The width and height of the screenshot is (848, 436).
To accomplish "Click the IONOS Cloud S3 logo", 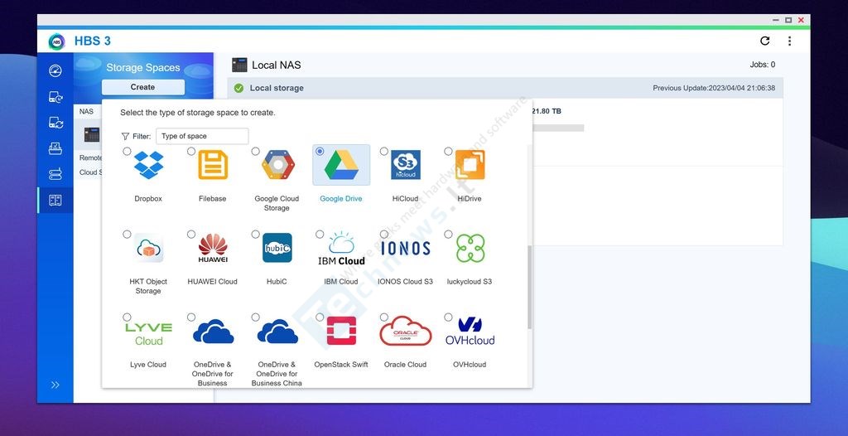I will tap(406, 248).
